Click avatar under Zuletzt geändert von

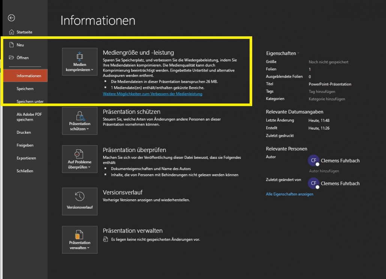314,184
